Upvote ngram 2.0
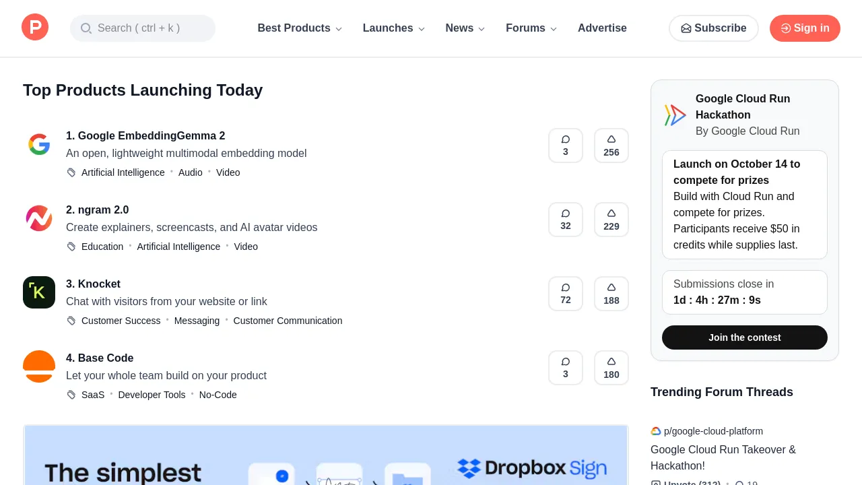The width and height of the screenshot is (862, 485). coord(611,220)
